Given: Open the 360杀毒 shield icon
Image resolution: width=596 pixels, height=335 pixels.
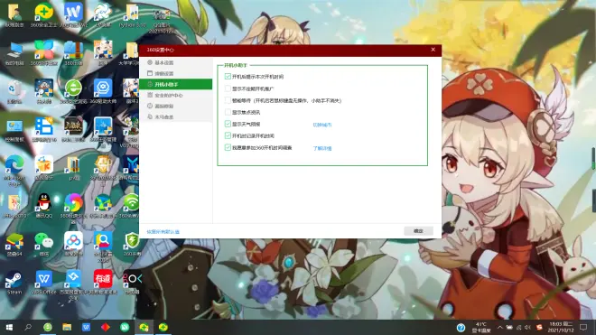Looking at the screenshot, I should [132, 244].
